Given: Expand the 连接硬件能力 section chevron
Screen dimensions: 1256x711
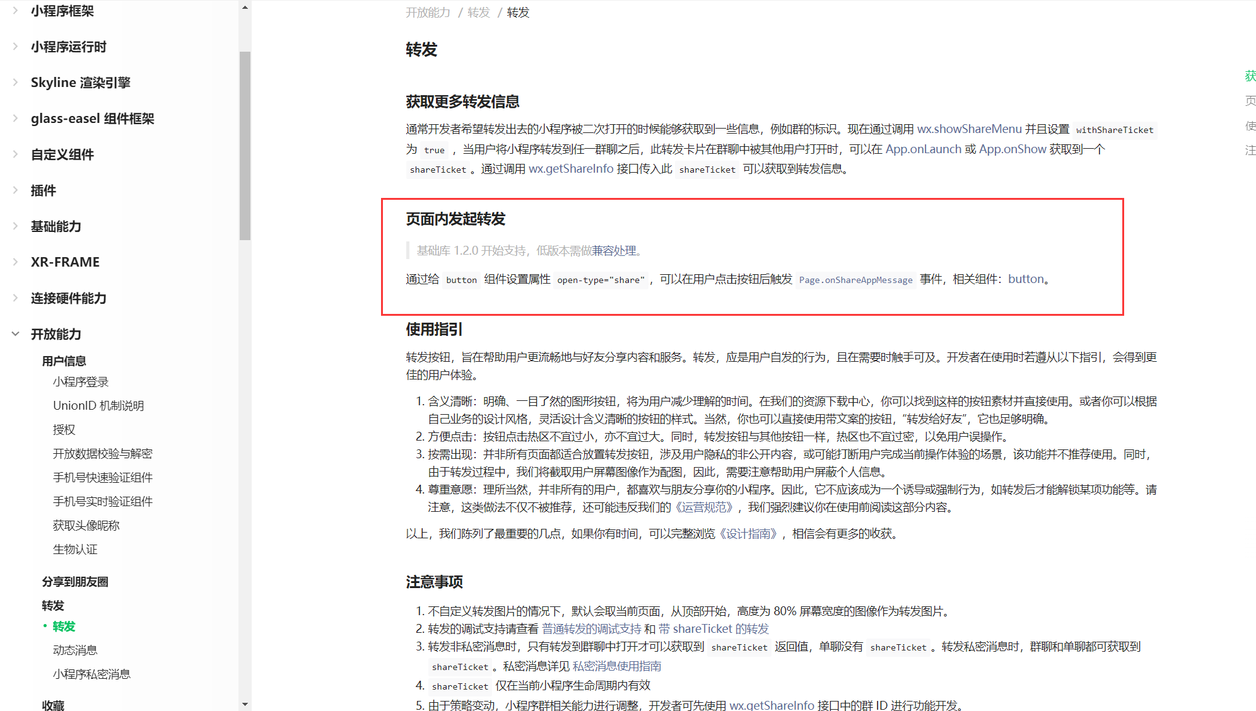Looking at the screenshot, I should pos(16,298).
